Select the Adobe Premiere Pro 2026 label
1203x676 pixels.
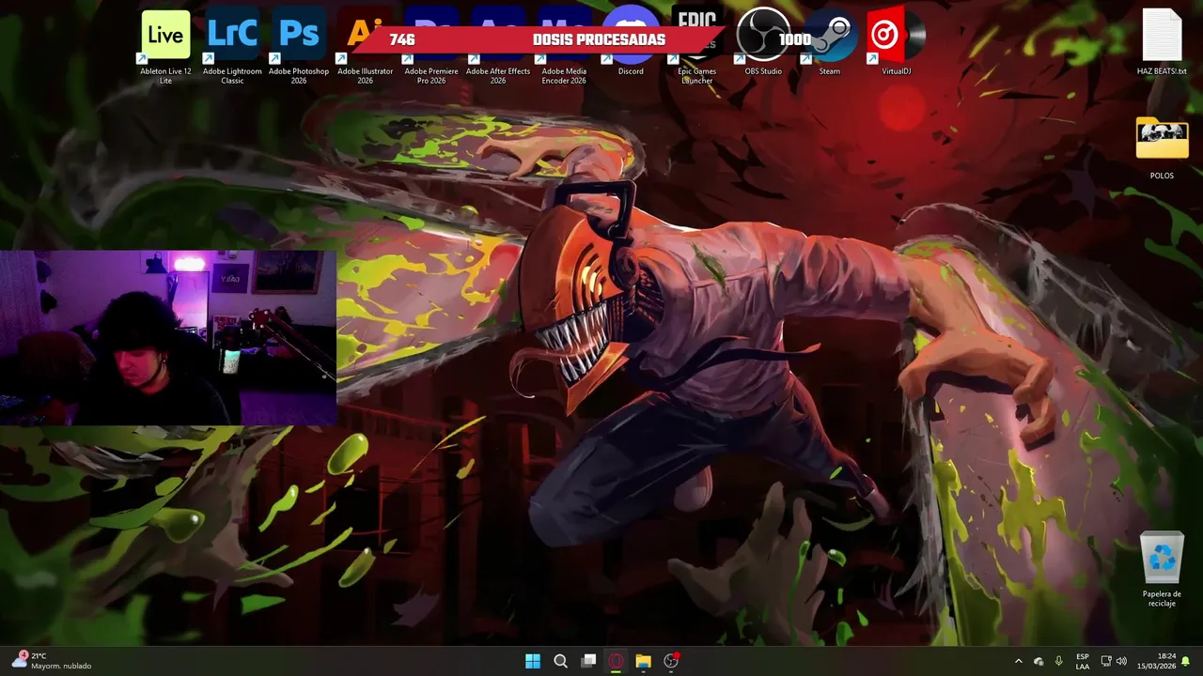[431, 76]
